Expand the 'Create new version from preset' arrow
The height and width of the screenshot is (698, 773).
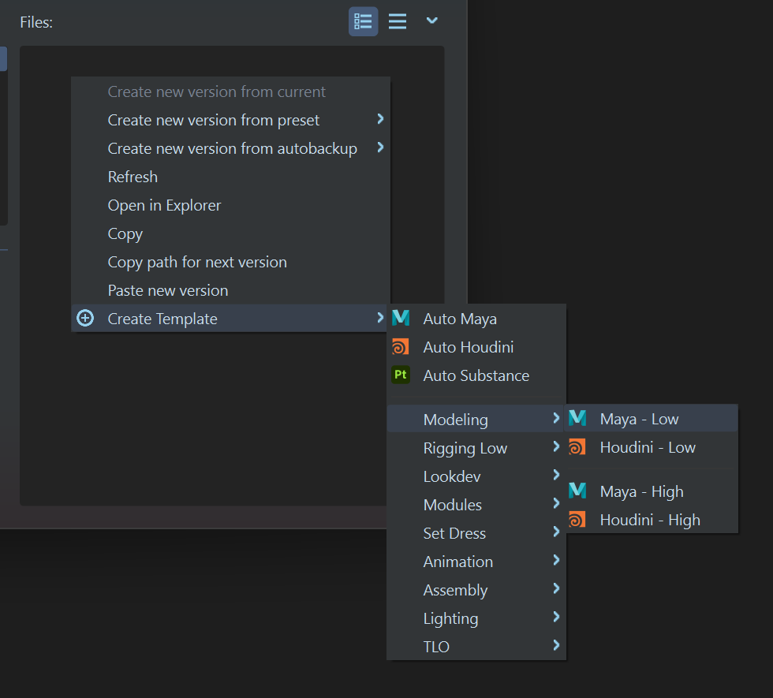[x=380, y=119]
